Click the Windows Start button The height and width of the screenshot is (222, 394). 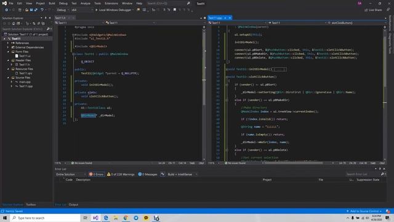coord(5,218)
